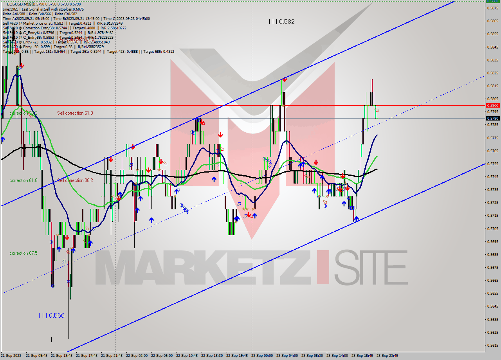Click the '23 Sep 08:30' time axis label
The height and width of the screenshot is (360, 501).
click(x=312, y=356)
